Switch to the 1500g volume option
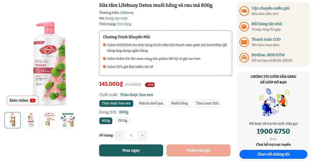This screenshot has width=311, height=163. pos(122,121)
